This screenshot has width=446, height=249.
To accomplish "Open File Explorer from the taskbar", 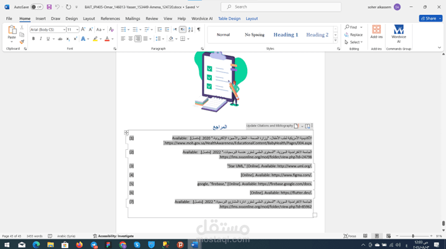I will 50,245.
